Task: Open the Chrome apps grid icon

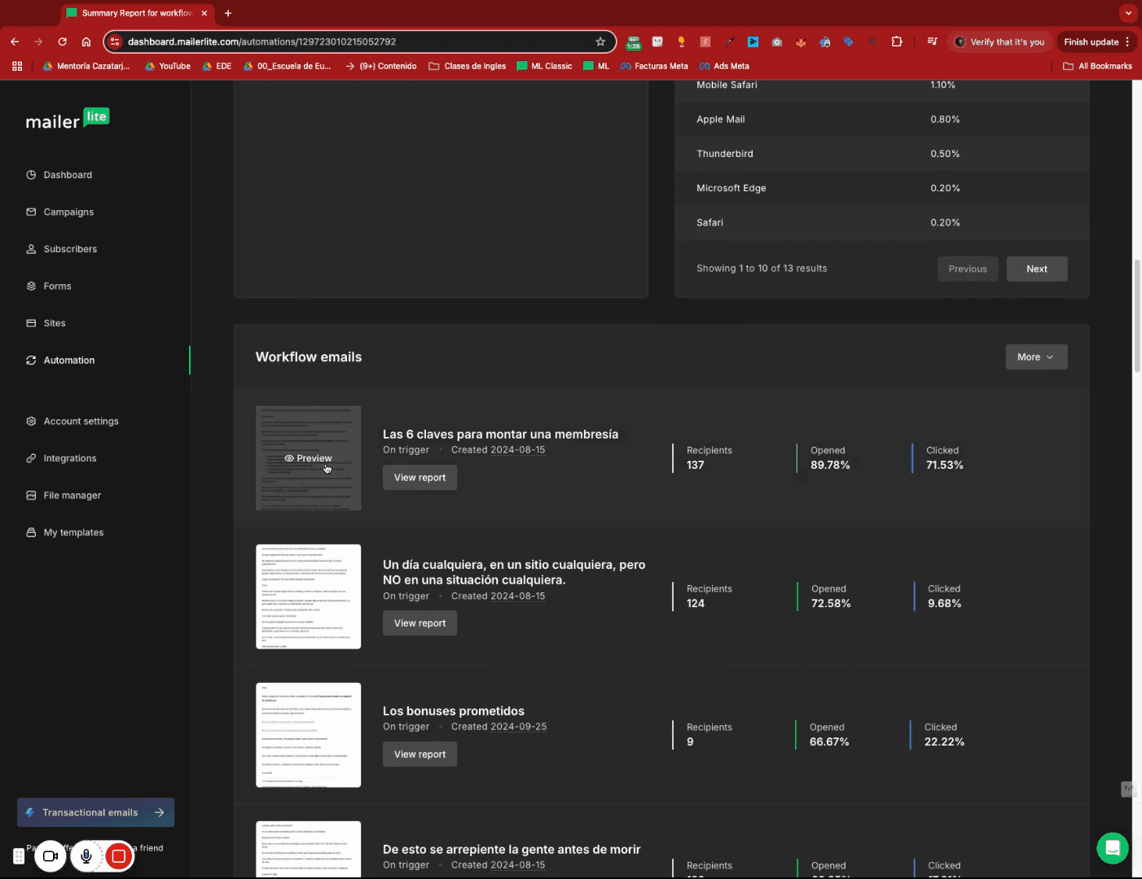Action: coord(17,66)
